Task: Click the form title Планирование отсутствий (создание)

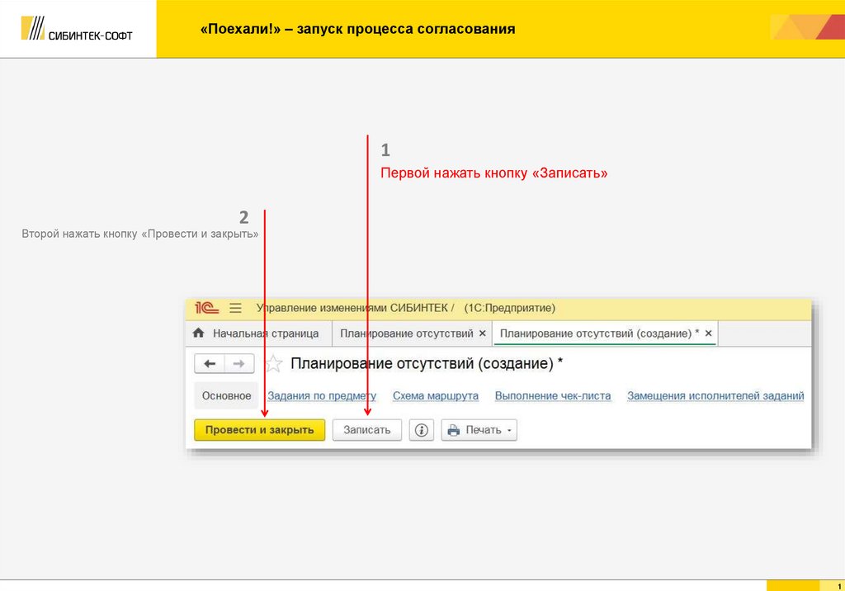Action: pos(427,363)
